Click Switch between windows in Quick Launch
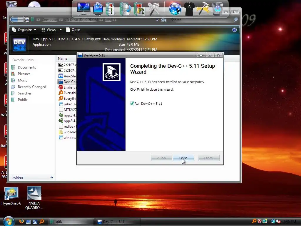 point(35,222)
